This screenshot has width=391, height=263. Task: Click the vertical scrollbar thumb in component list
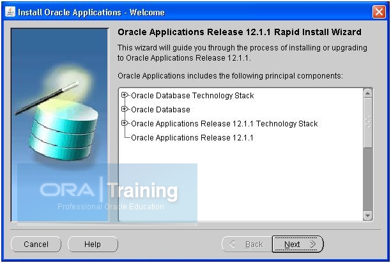pos(368,123)
